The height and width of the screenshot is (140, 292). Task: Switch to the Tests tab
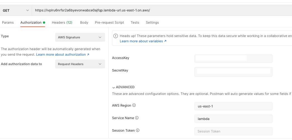[x=135, y=23]
